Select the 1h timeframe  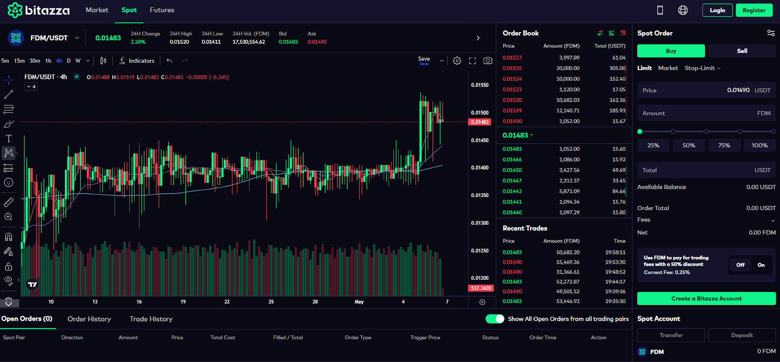pos(48,61)
